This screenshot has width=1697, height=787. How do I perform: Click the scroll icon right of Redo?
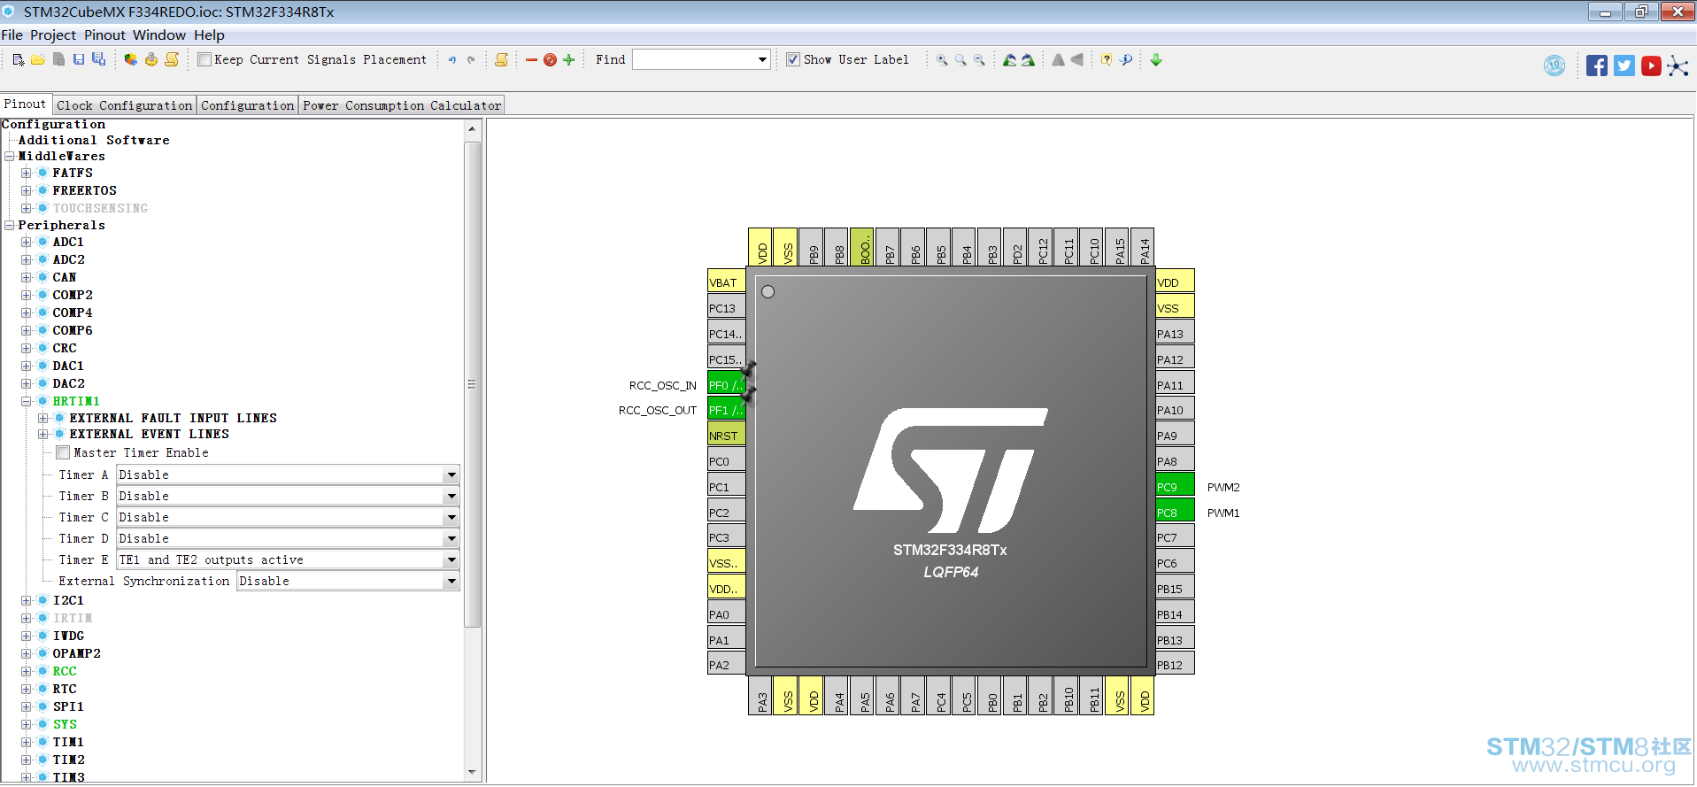502,60
